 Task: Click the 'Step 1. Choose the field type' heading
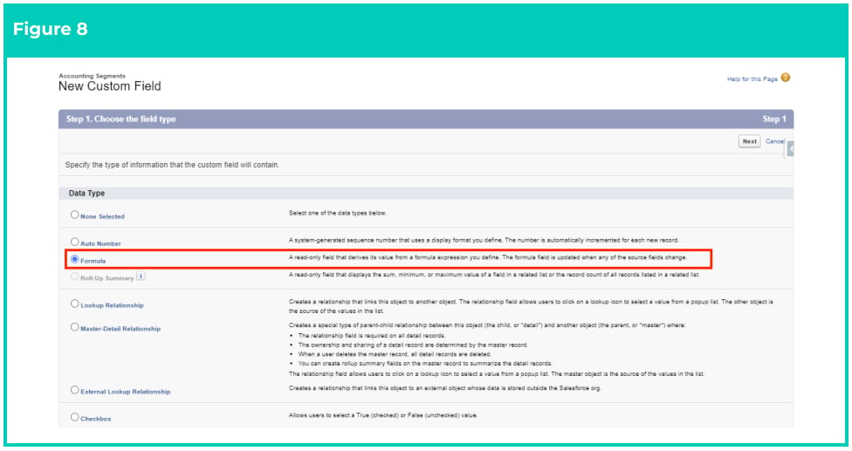[121, 119]
